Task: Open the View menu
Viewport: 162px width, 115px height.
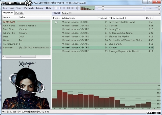Action: click(19, 8)
